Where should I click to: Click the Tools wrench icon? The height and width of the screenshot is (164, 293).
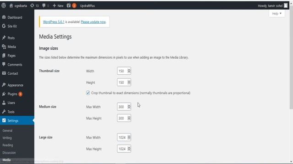pos(4,112)
